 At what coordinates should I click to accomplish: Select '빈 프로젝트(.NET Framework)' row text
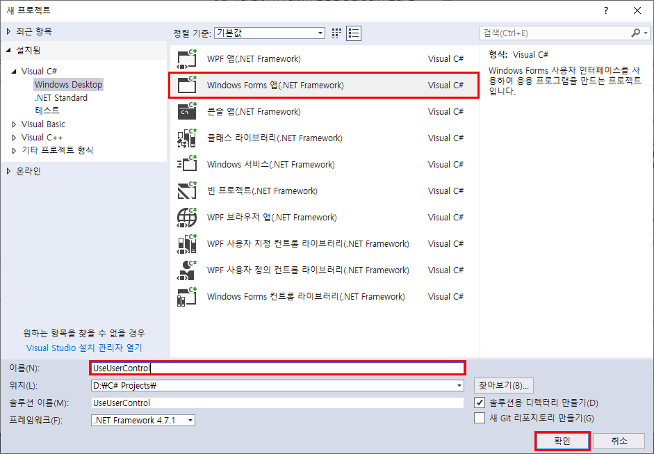[x=262, y=190]
